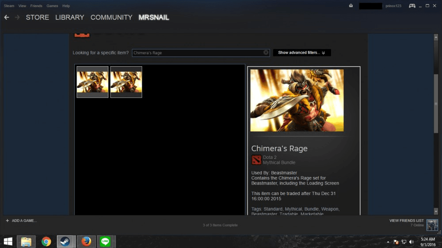Launch Chrome from taskbar
This screenshot has width=442, height=248.
click(46, 241)
